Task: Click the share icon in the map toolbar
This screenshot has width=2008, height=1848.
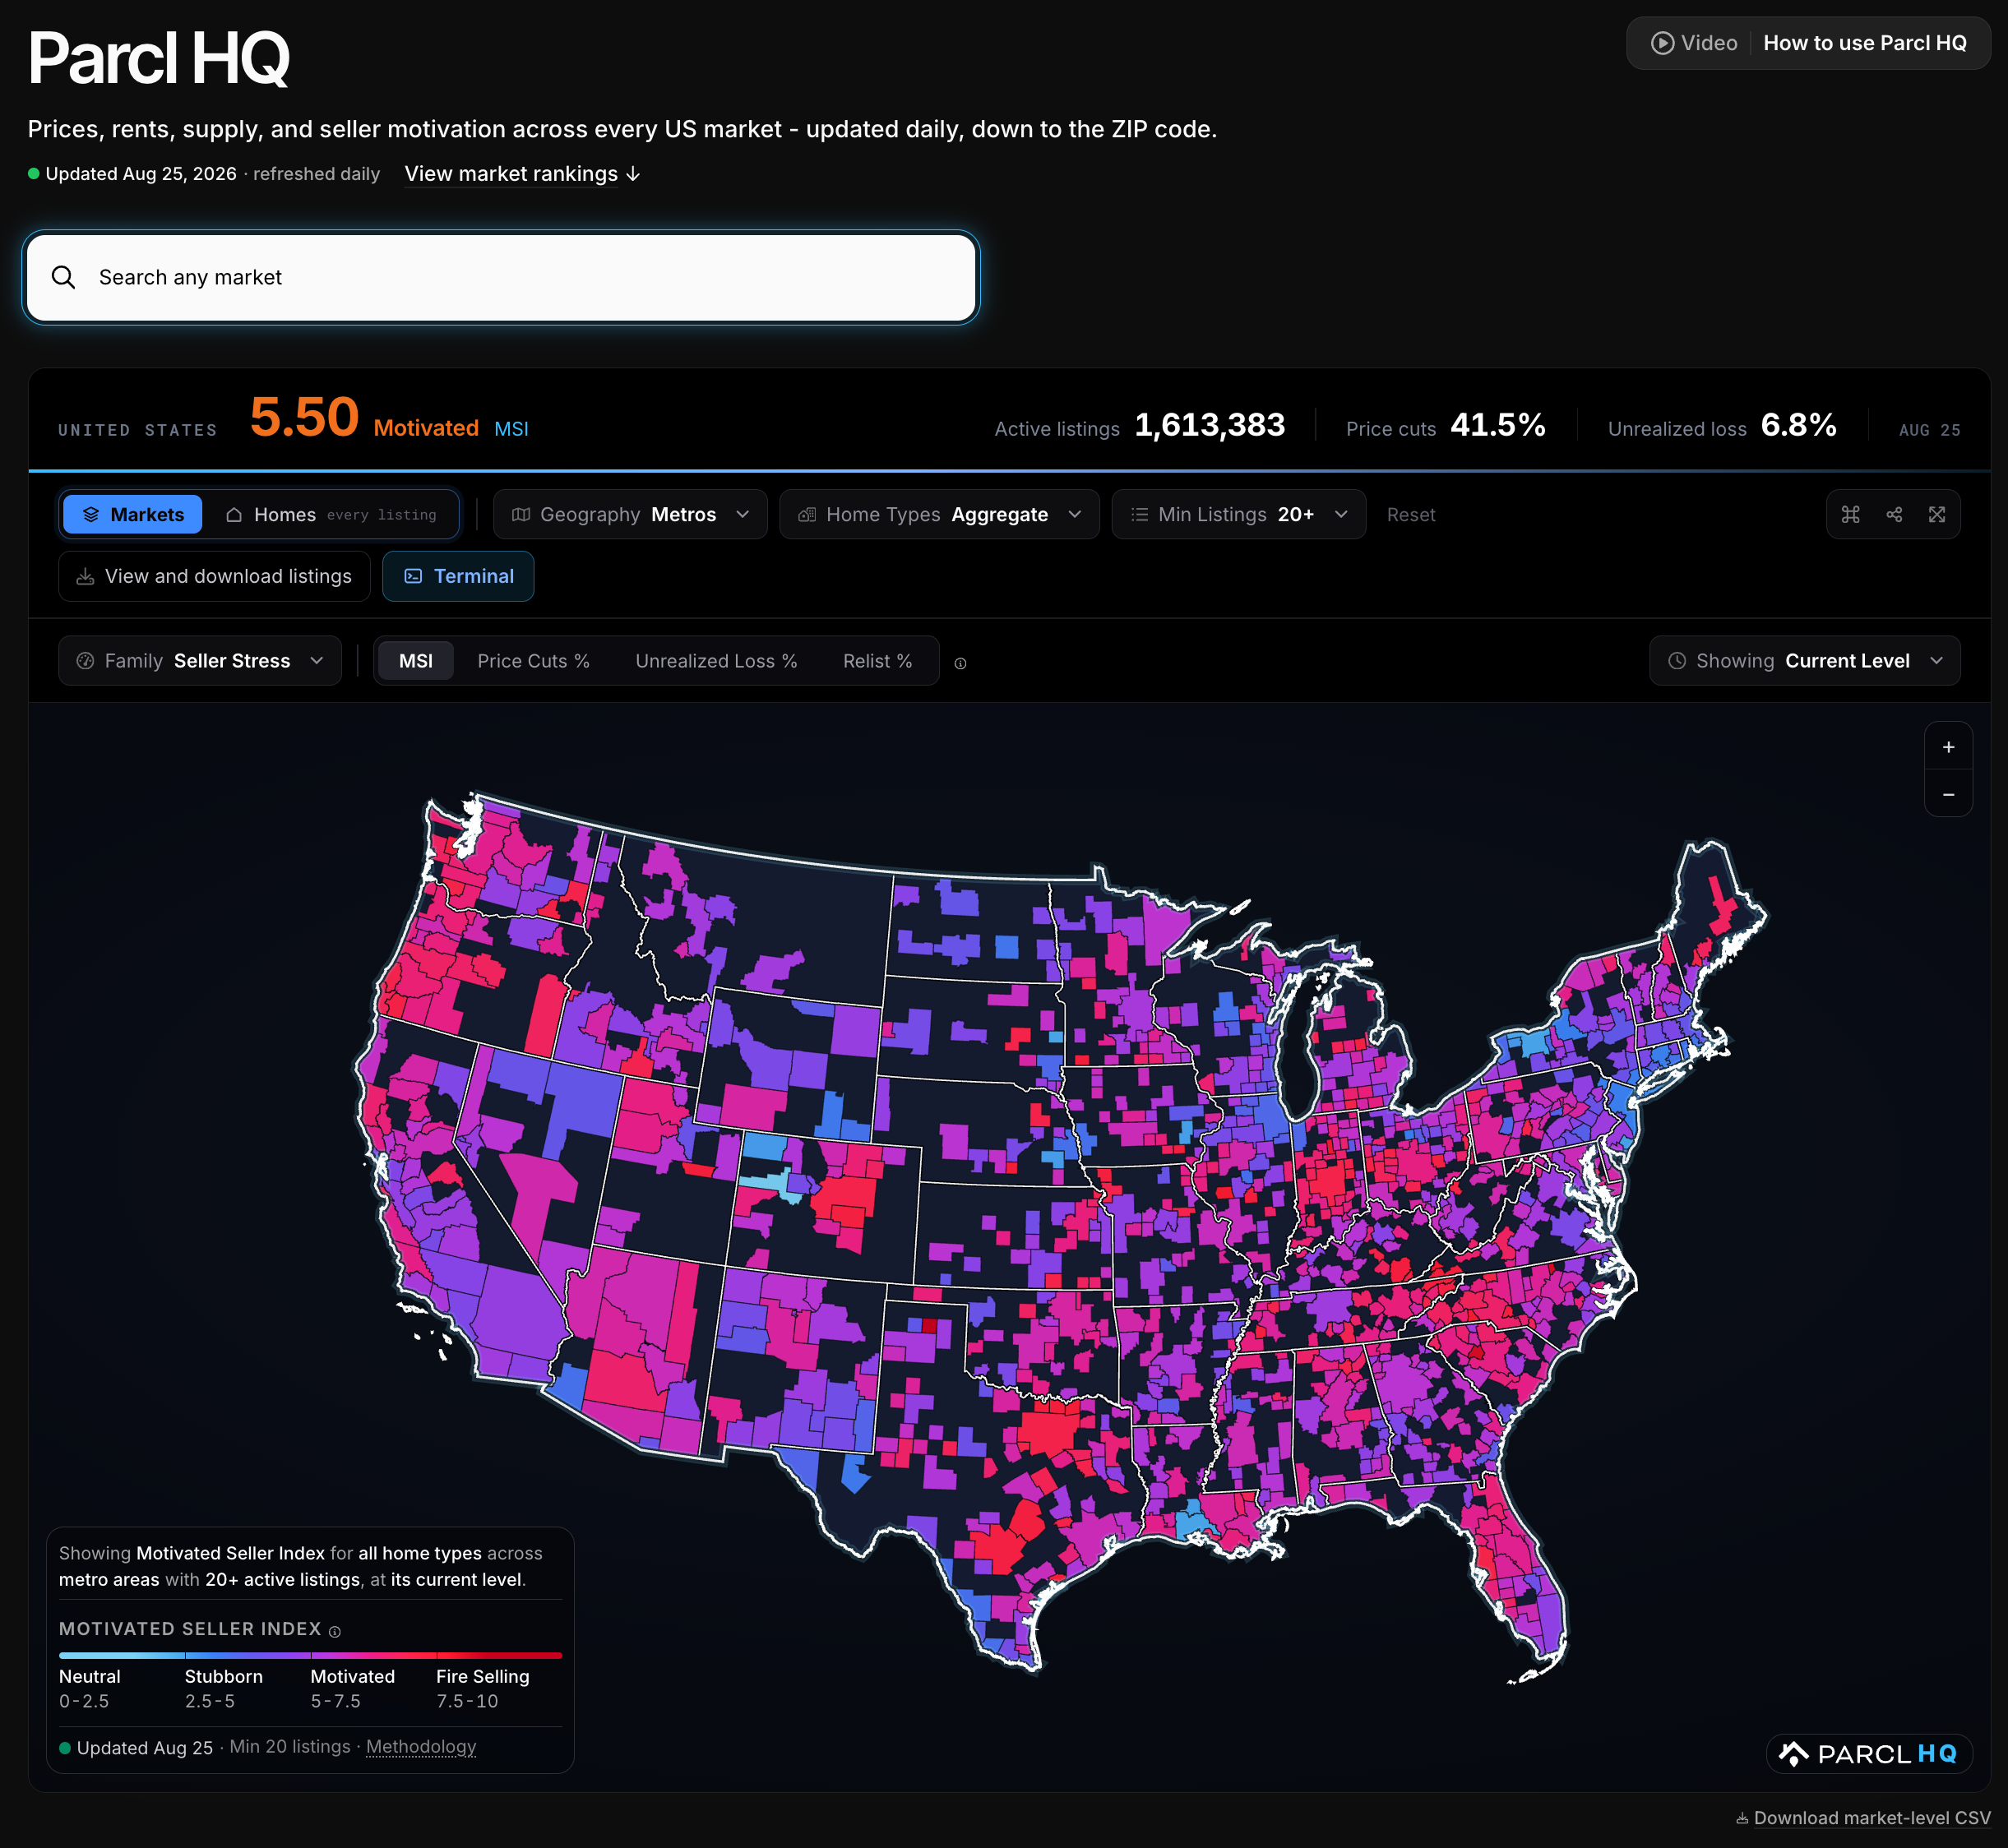Action: point(1894,514)
